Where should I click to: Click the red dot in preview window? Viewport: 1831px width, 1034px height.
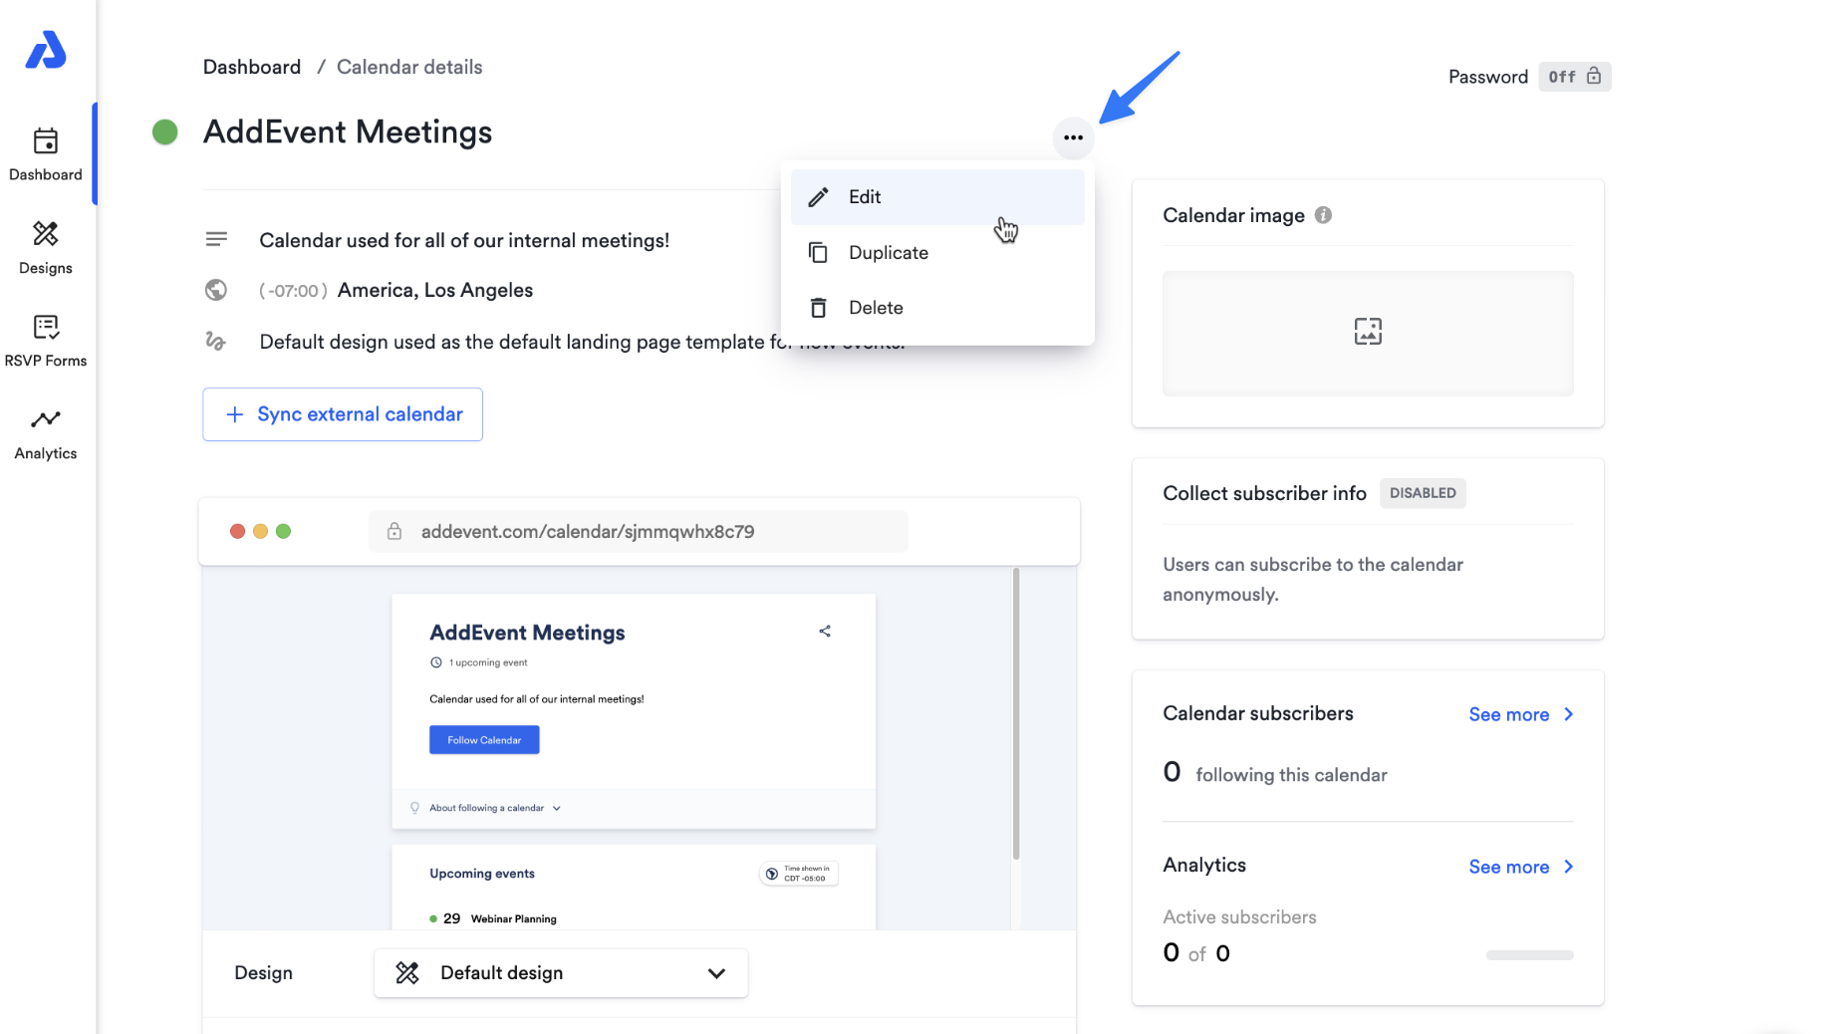[237, 531]
